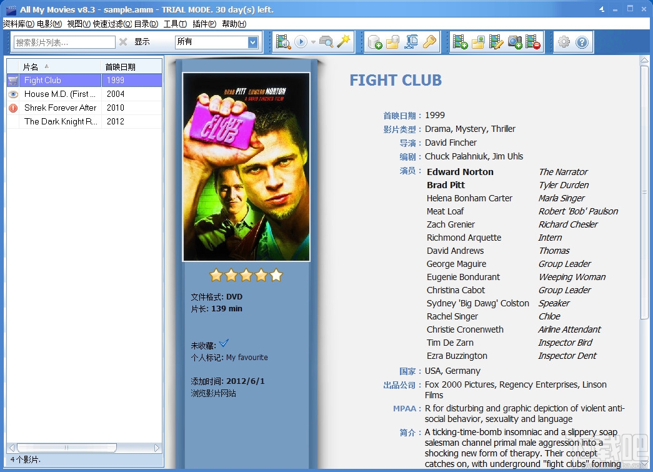Select House M.D. in movie list
Viewport: 653px width, 472px height.
pyautogui.click(x=84, y=94)
